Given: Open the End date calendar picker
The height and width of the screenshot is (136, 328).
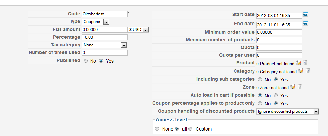Looking at the screenshot, I should pos(305,24).
